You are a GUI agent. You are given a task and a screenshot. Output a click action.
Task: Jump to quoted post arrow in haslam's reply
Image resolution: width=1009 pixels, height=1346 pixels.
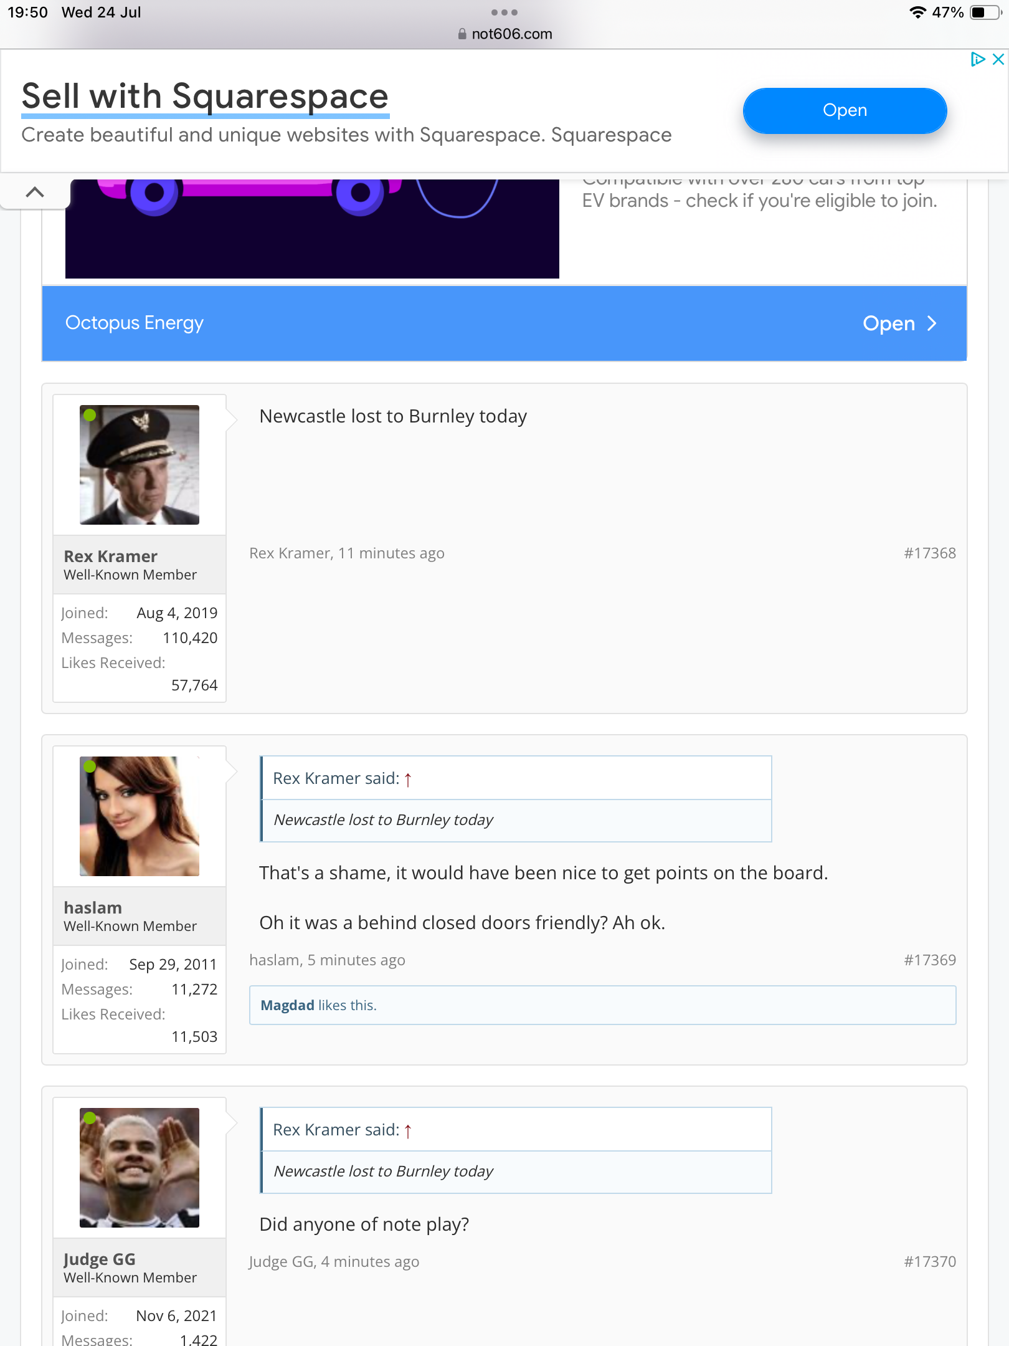coord(408,780)
